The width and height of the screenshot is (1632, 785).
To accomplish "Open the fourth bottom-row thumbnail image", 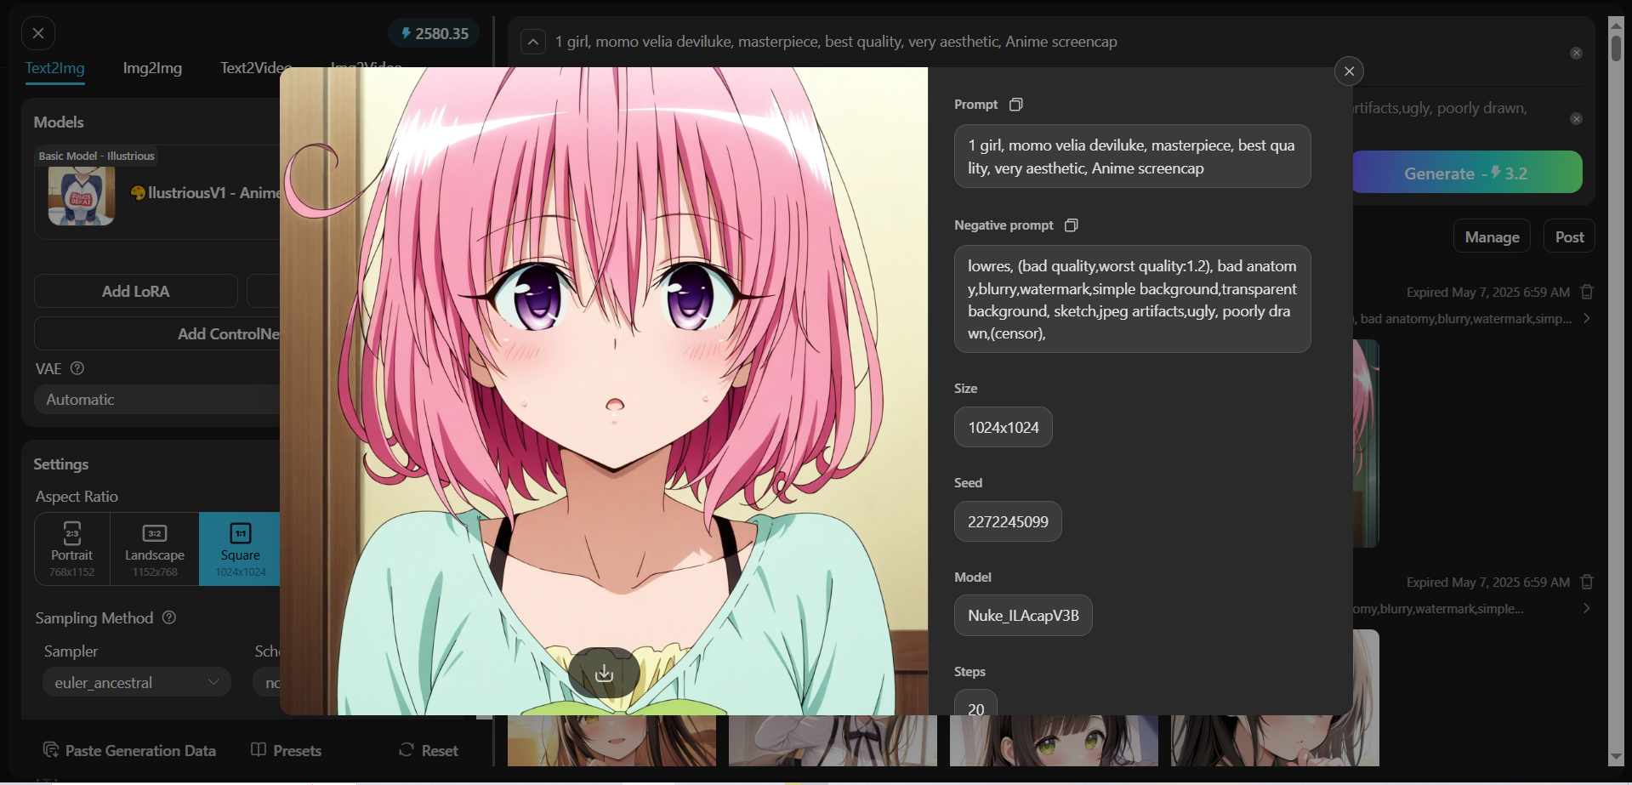I will [1275, 741].
